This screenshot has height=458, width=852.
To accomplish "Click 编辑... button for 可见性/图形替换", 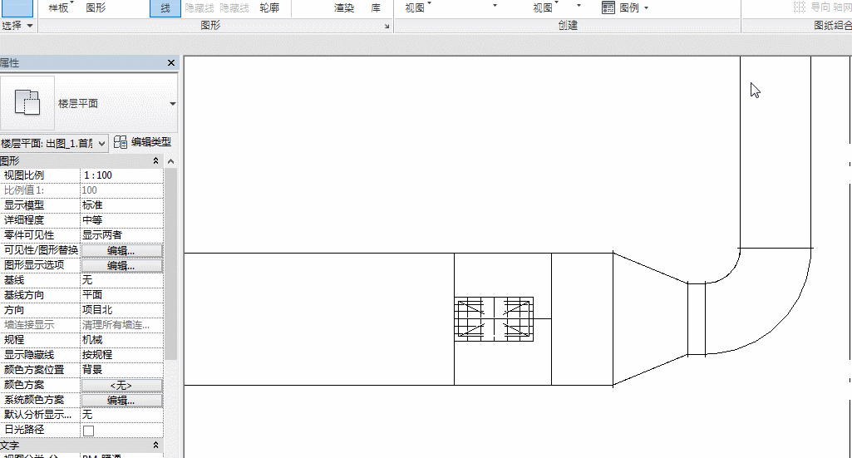I will (121, 250).
